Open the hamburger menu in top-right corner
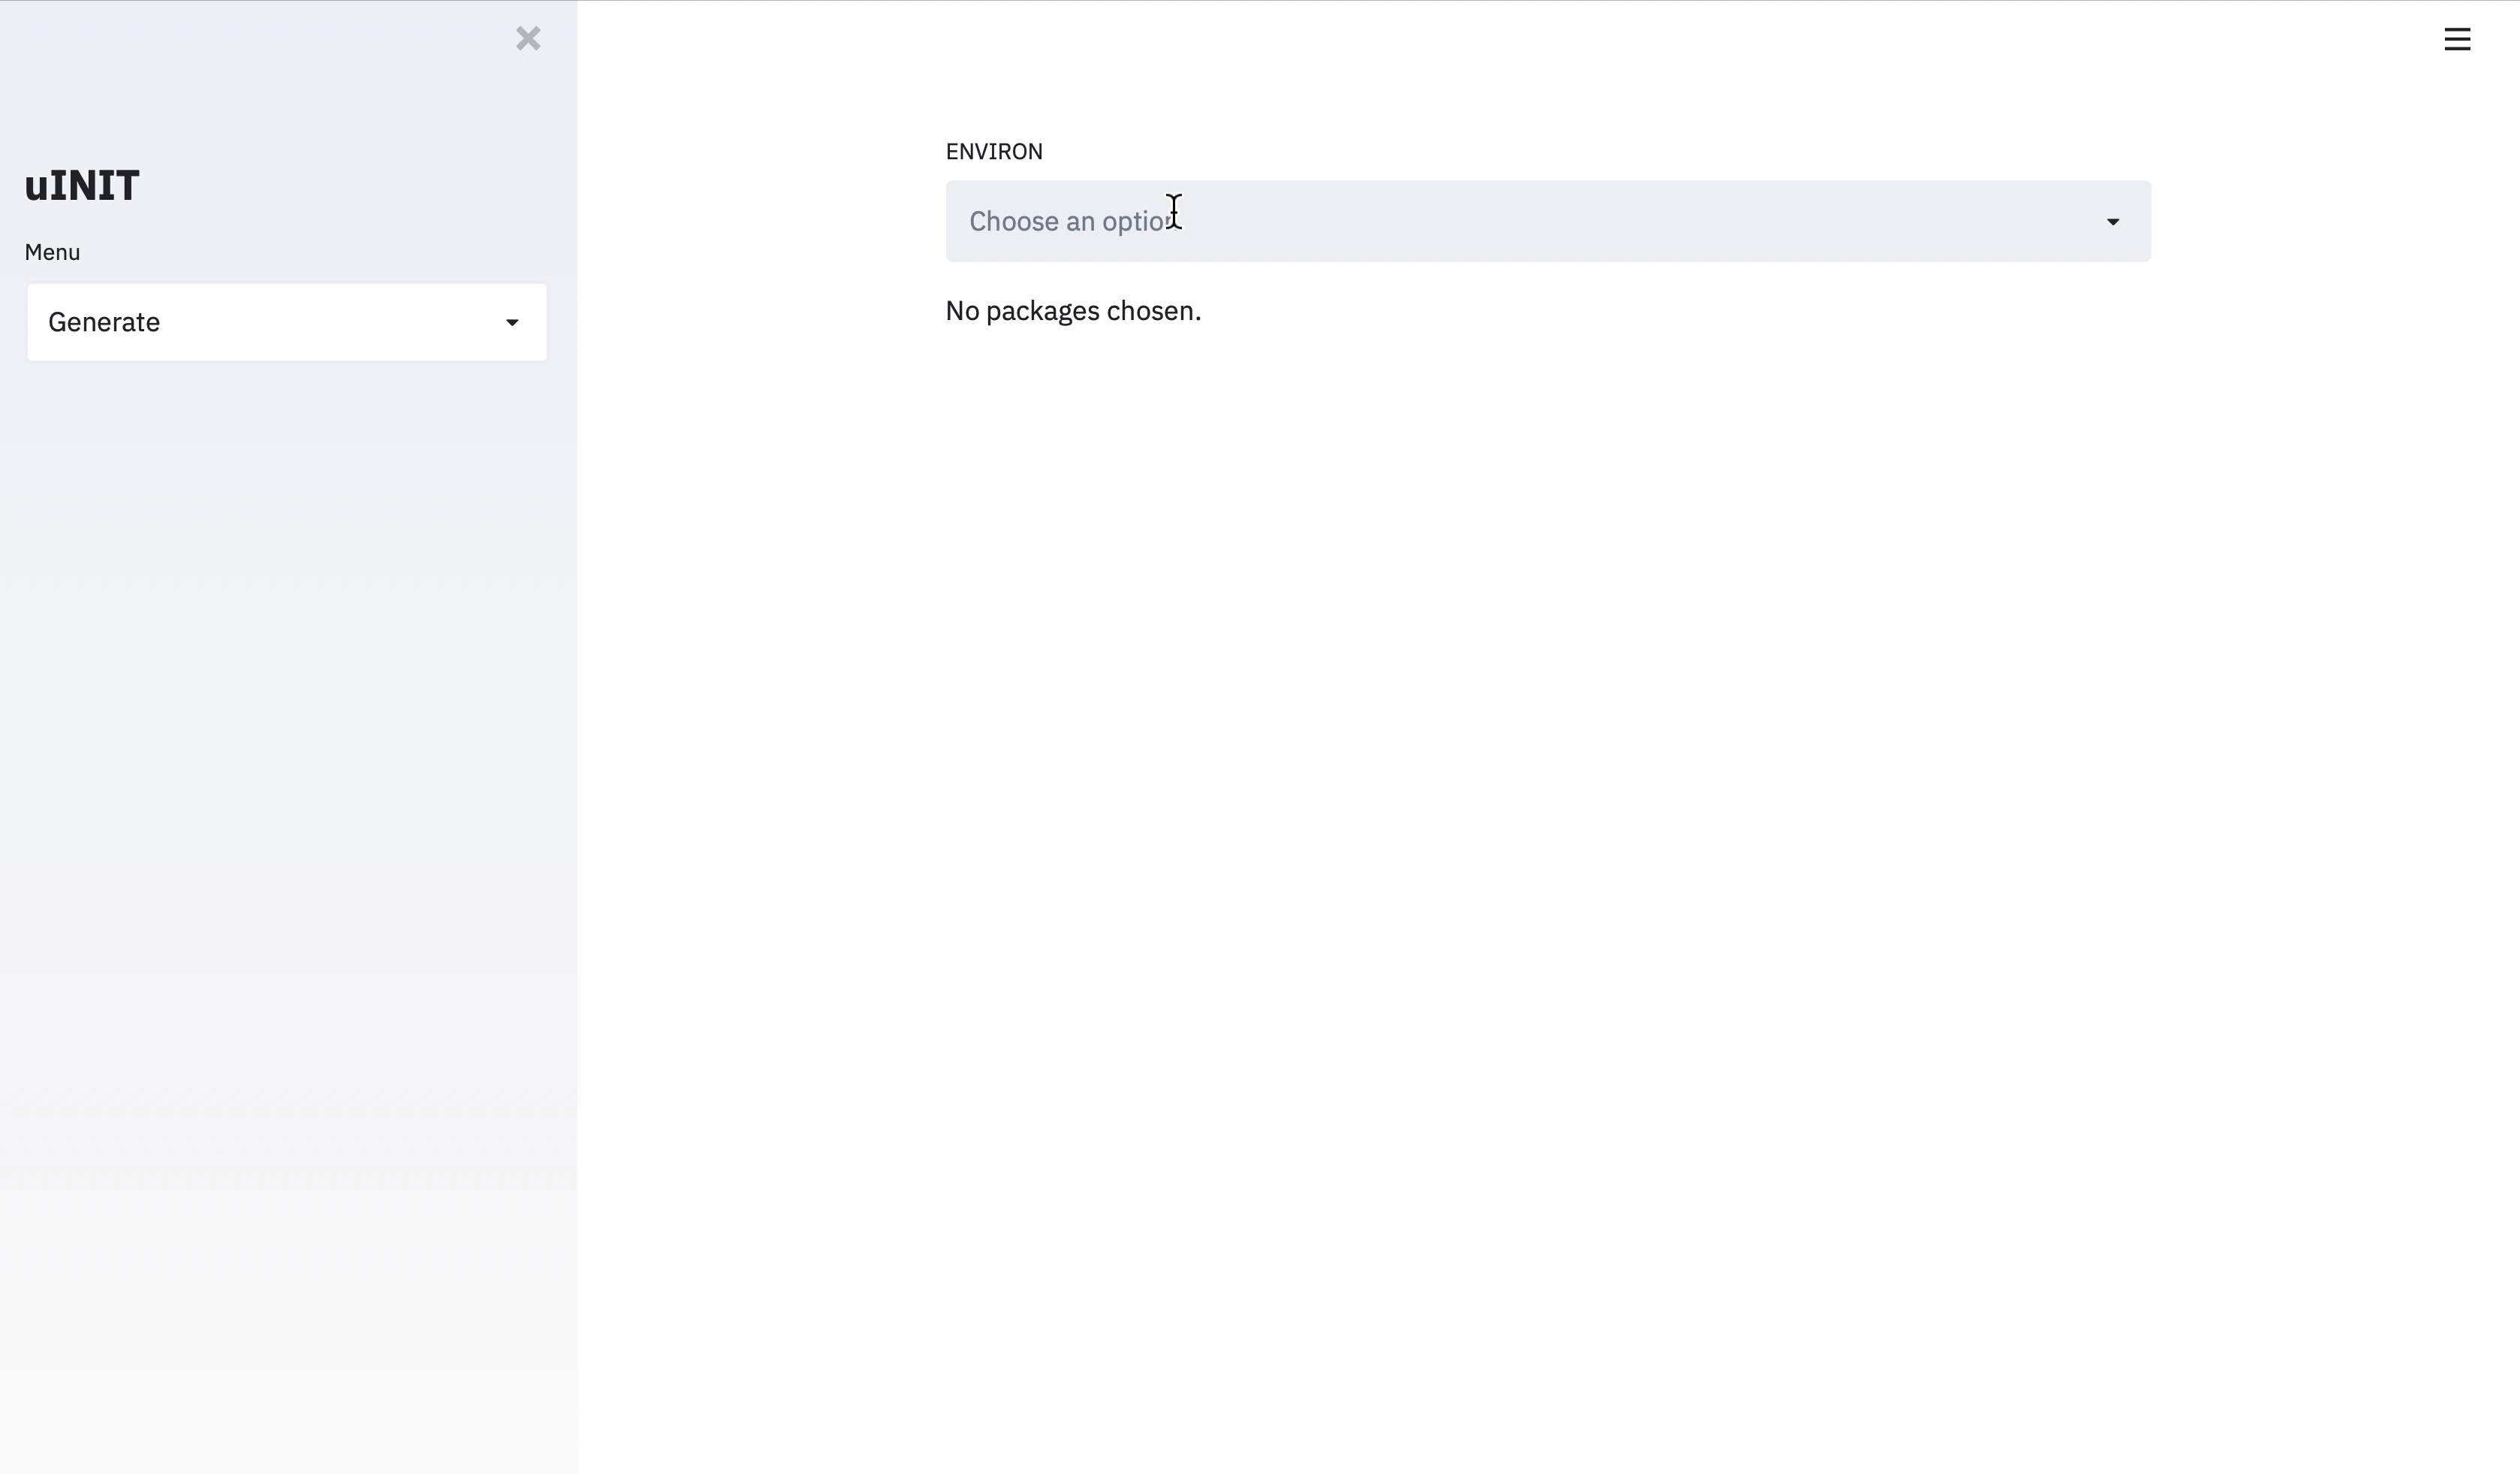Screen dimensions: 2520x1474 coord(2456,39)
